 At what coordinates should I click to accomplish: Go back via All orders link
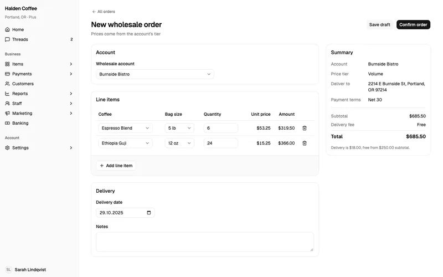tap(104, 12)
